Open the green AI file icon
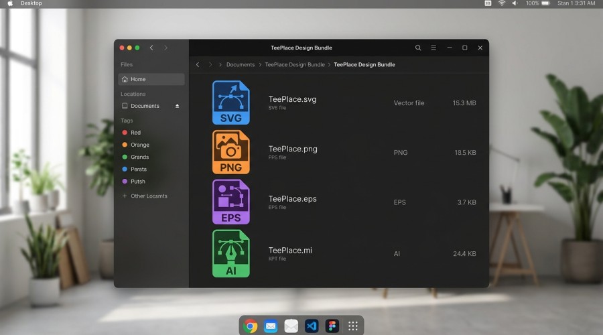Viewport: 603px width, 335px height. pyautogui.click(x=230, y=253)
